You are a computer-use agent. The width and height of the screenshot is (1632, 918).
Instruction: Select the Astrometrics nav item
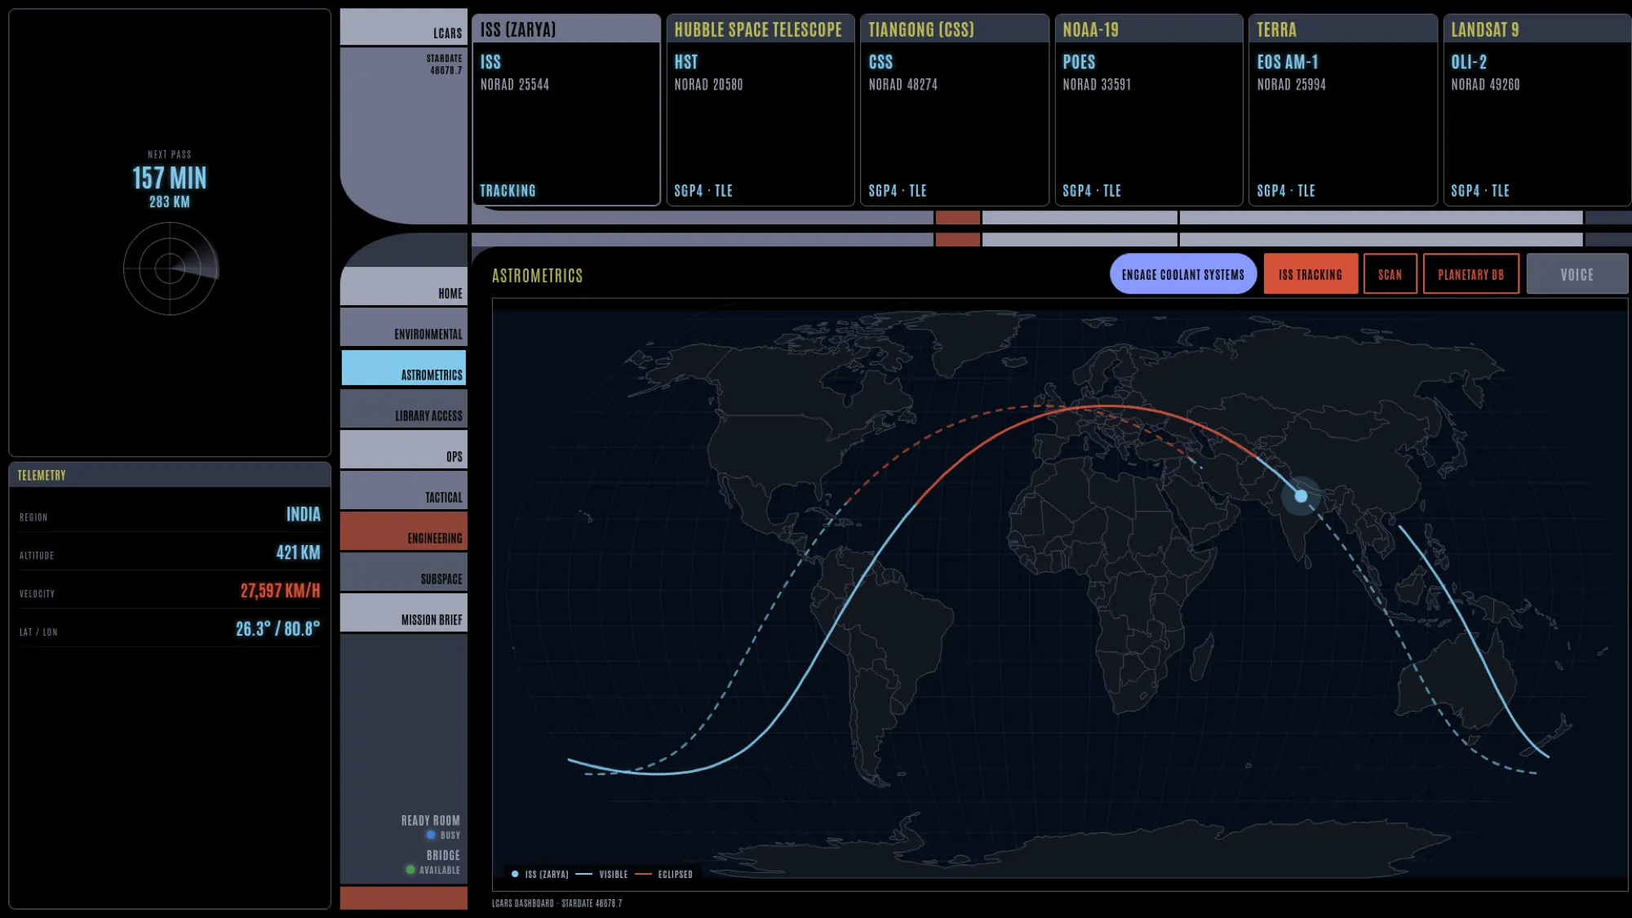coord(404,367)
